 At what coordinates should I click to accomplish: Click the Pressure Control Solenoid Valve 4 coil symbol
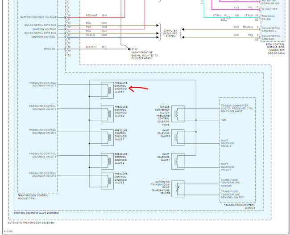point(107,161)
